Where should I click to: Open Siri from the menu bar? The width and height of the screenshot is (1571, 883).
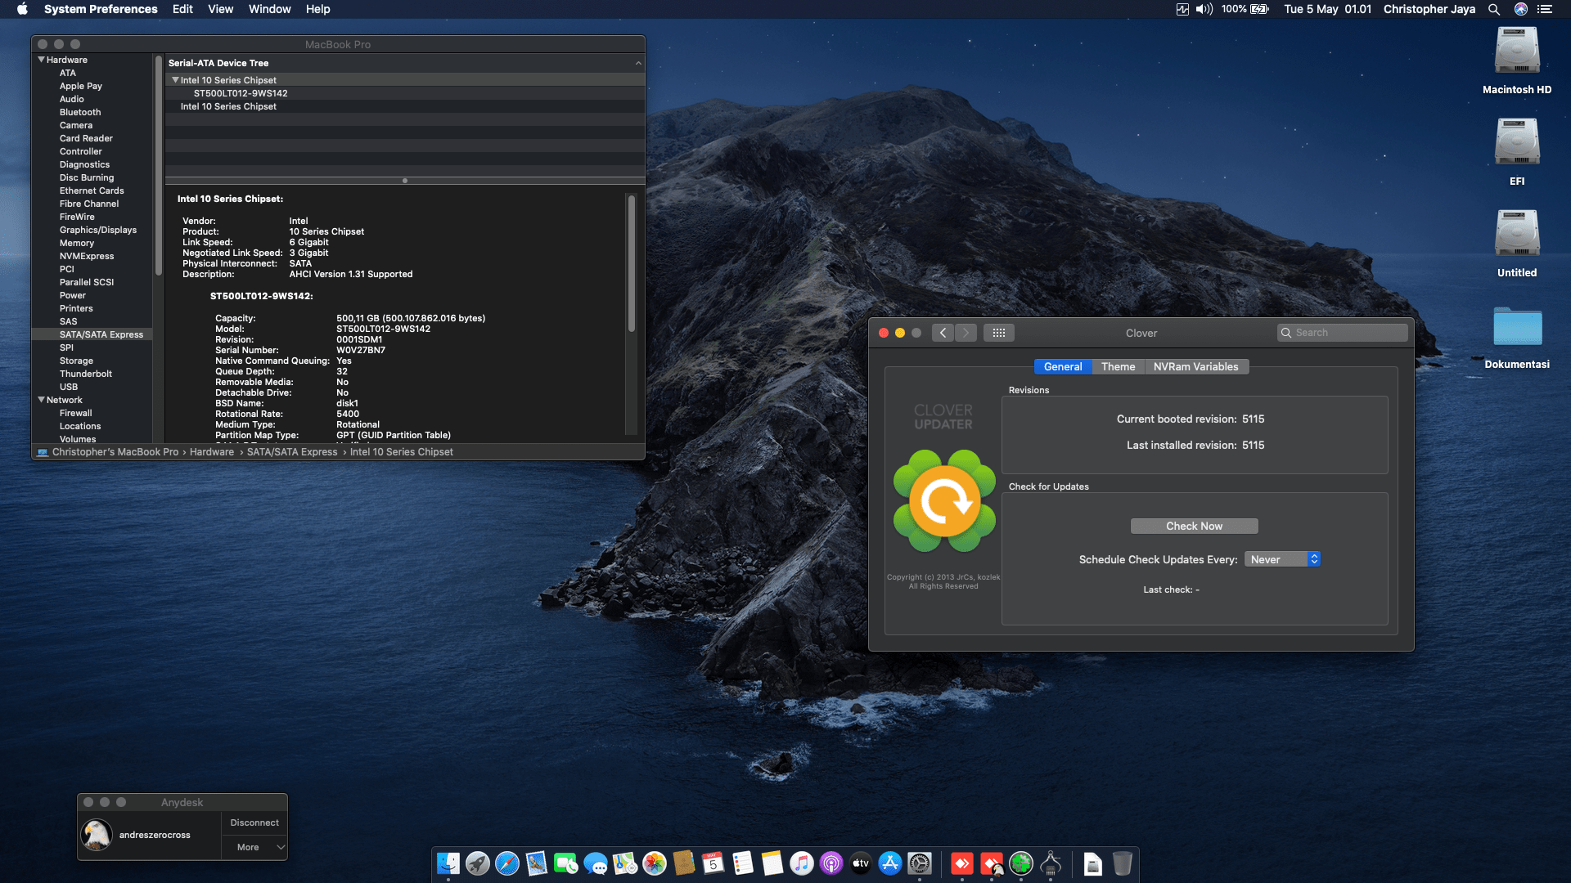[1521, 9]
